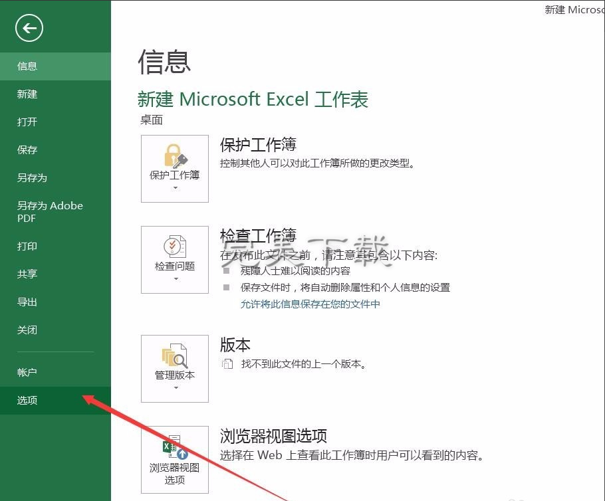Click the 找不到此文件的上一个版本 text
The image size is (605, 501).
click(x=304, y=364)
